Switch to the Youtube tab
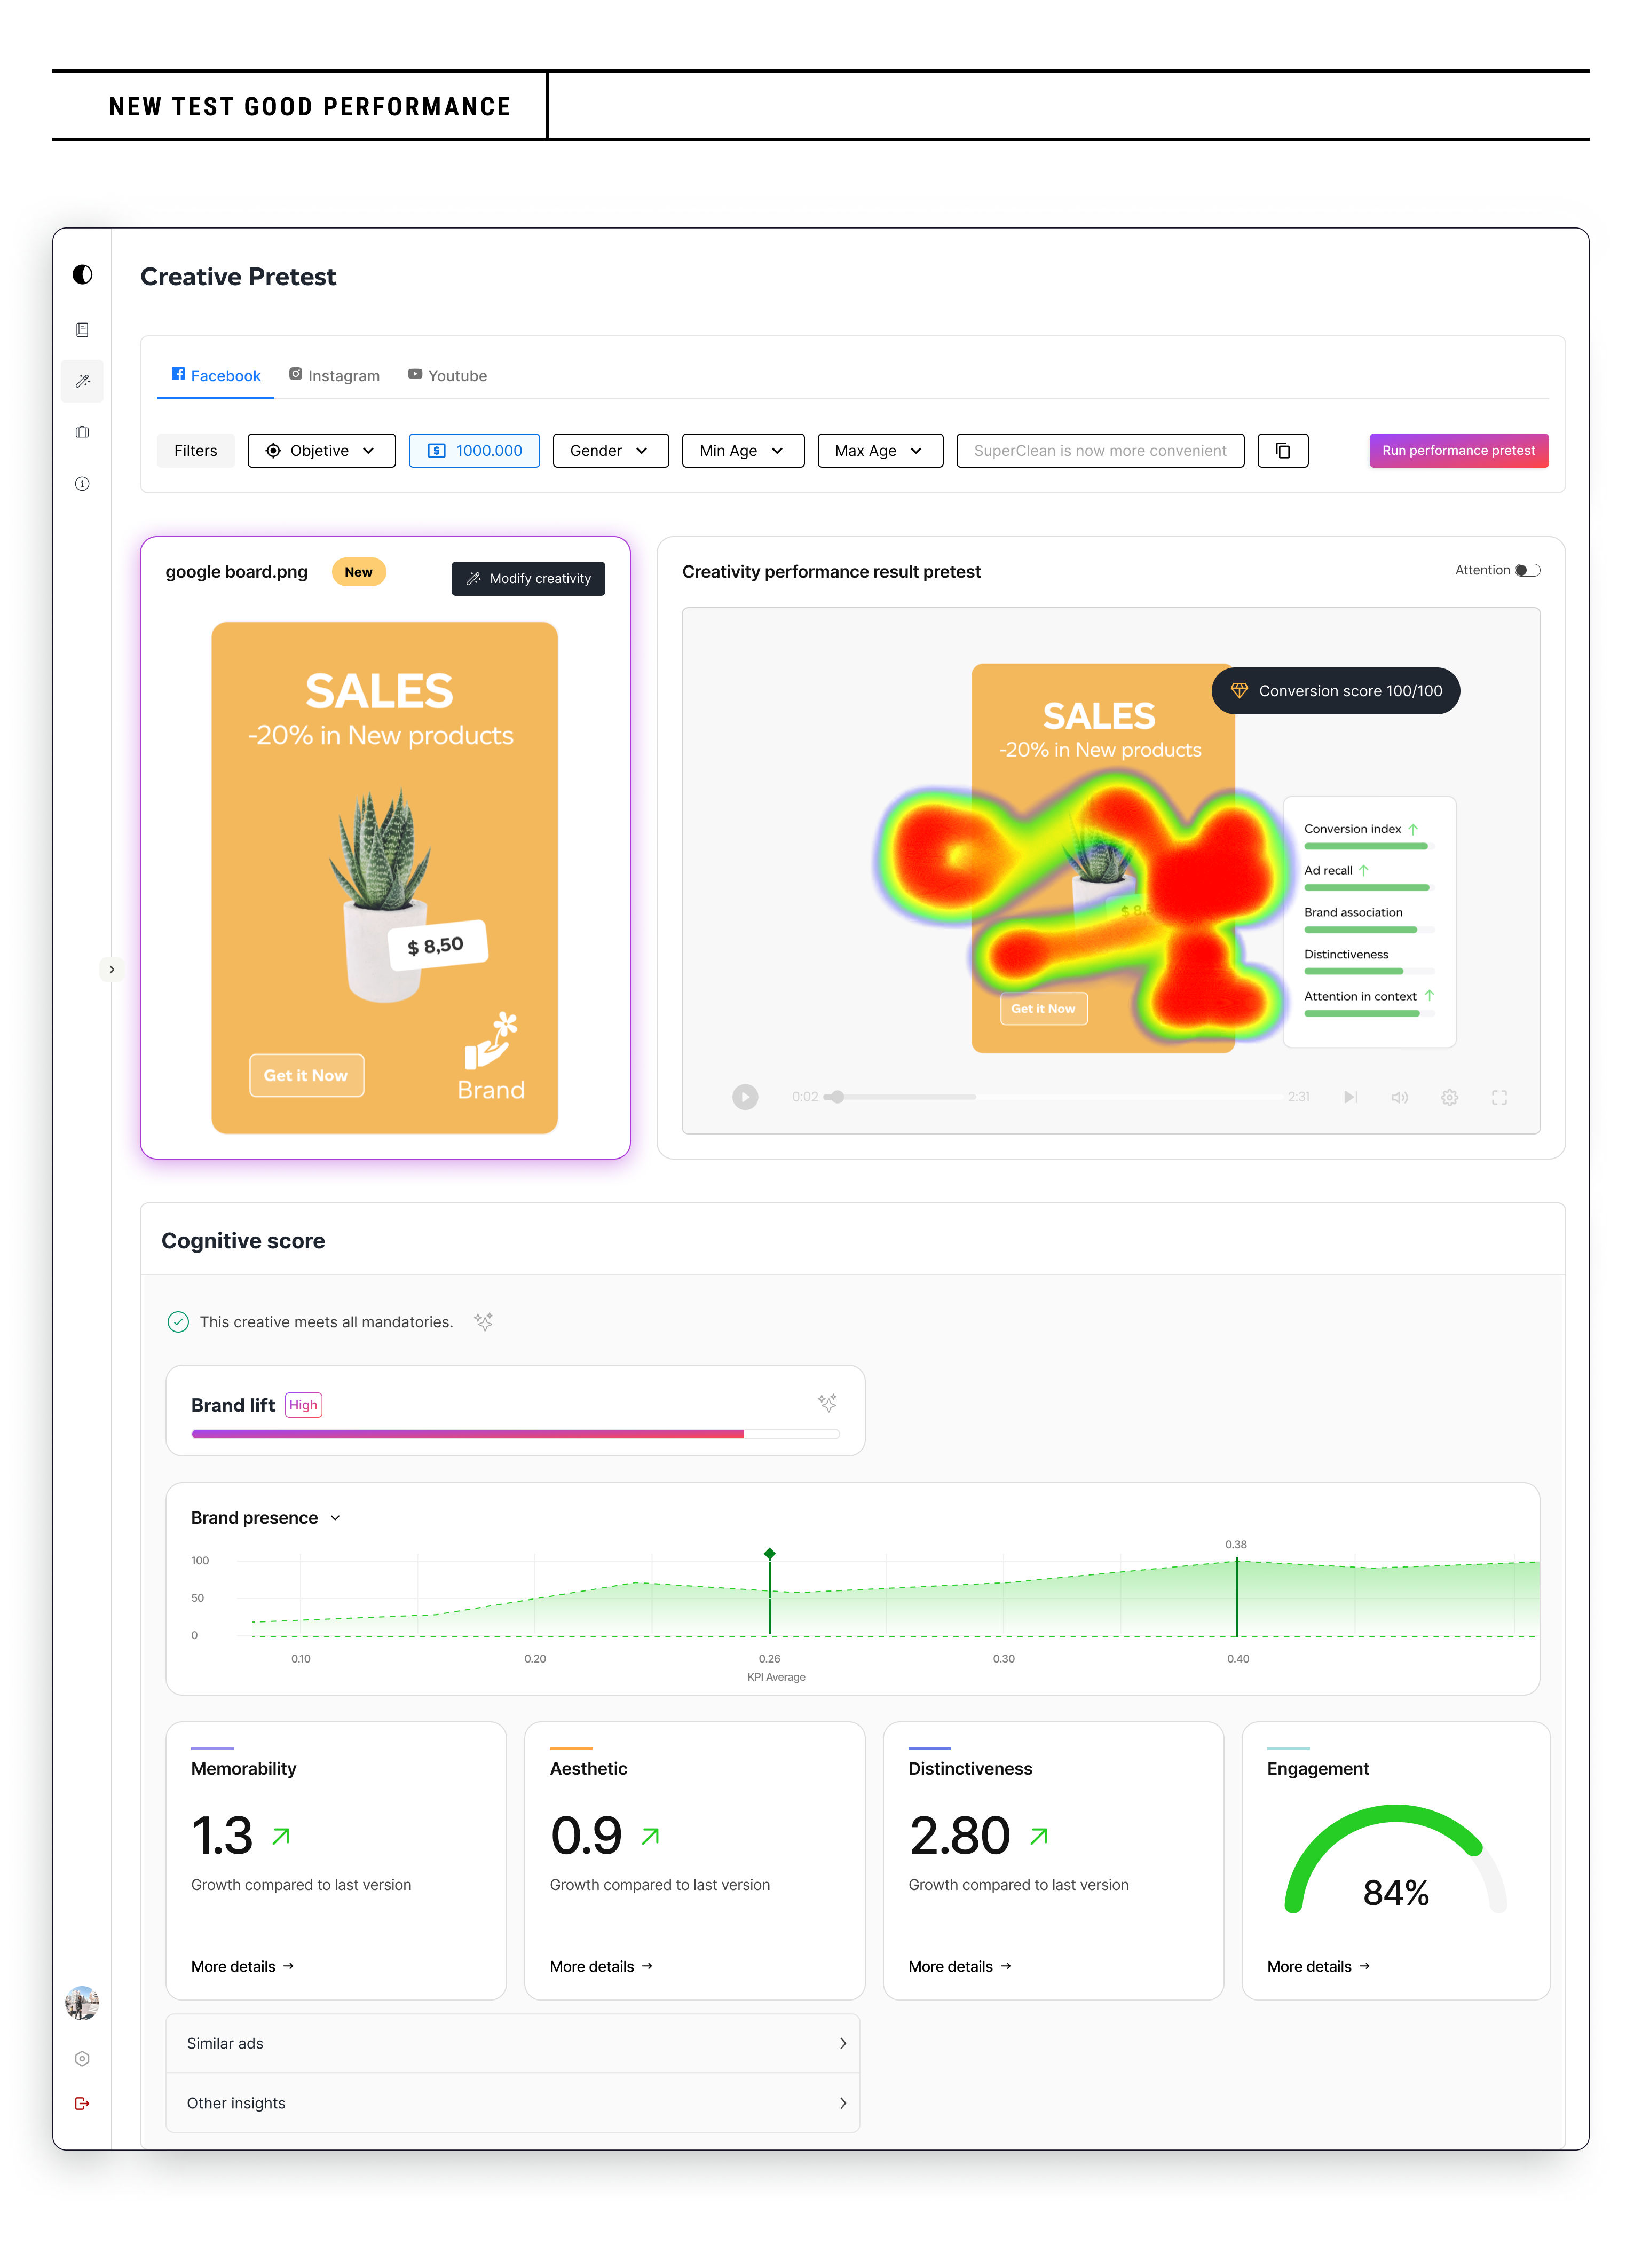Image resolution: width=1642 pixels, height=2268 pixels. (447, 376)
